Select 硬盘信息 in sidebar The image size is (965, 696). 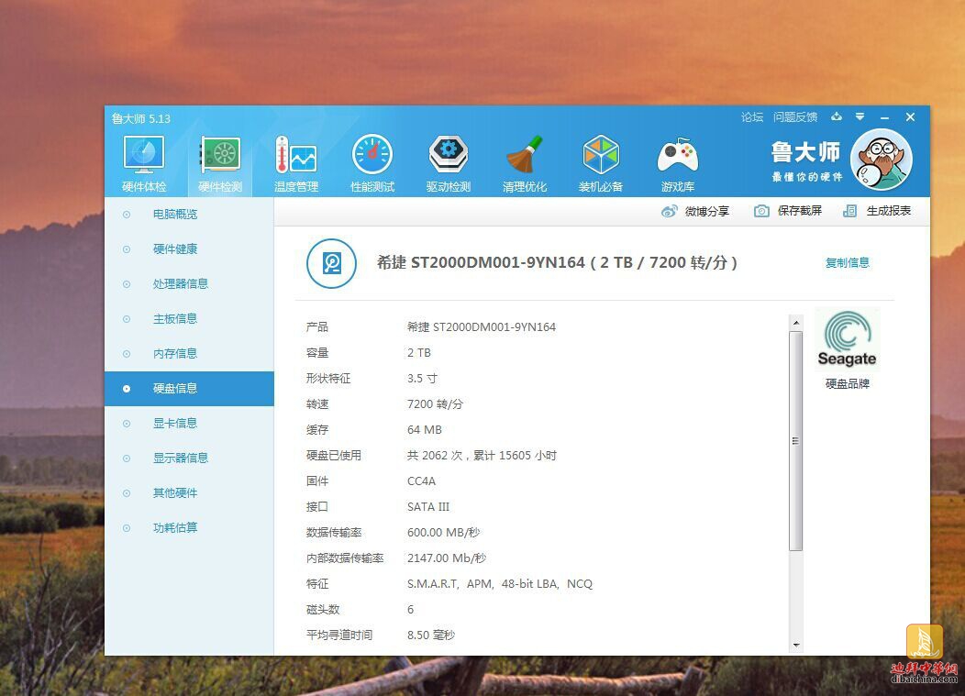[x=189, y=388]
